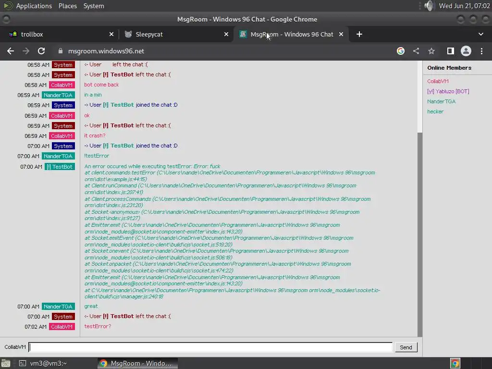Click the error first line 'An error occured'

coord(152,166)
